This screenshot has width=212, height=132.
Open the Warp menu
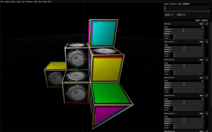(x=35, y=2)
